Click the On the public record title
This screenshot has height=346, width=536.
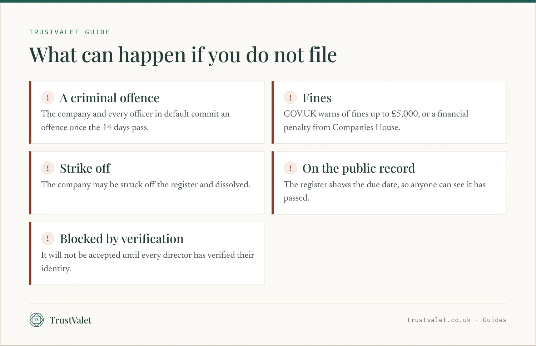click(359, 168)
